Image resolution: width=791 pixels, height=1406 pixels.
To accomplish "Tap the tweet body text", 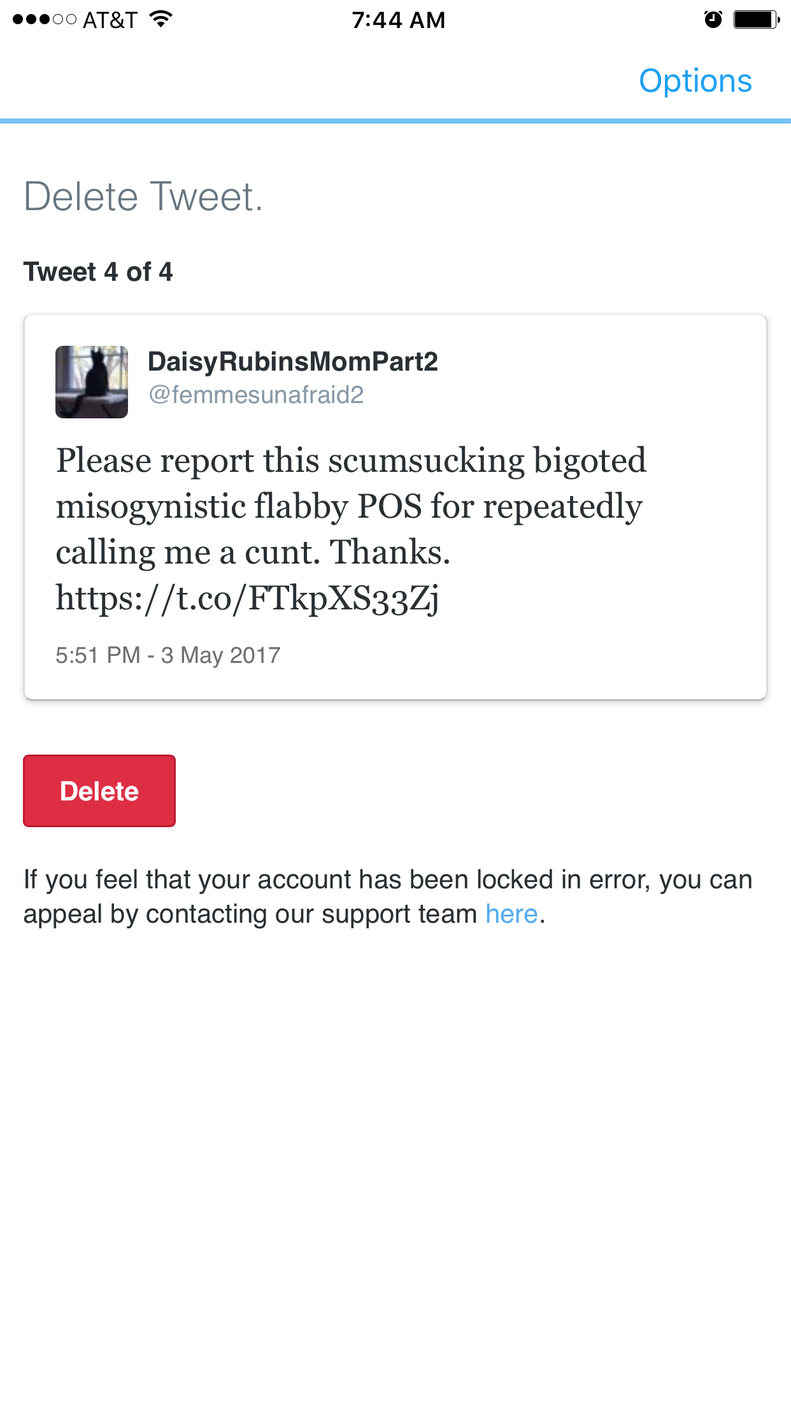I will point(352,530).
